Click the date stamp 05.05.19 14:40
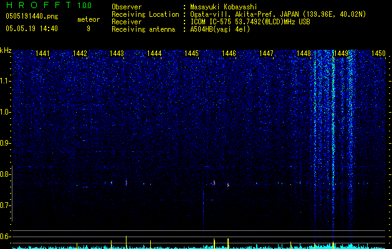Image resolution: width=392 pixels, height=249 pixels. coord(32,29)
